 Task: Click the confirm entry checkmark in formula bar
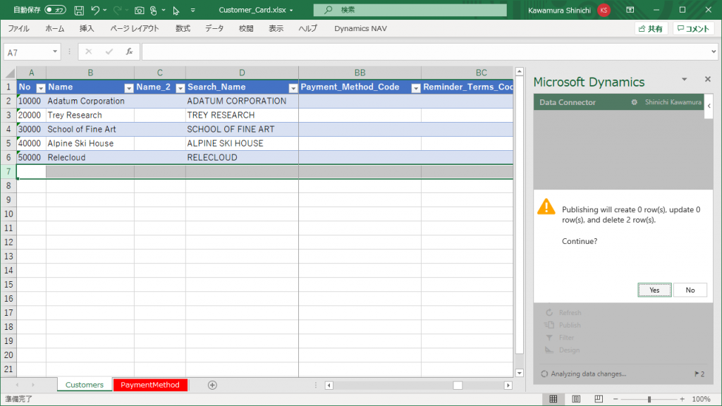109,52
